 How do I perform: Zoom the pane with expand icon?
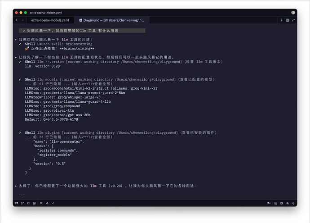(293, 20)
